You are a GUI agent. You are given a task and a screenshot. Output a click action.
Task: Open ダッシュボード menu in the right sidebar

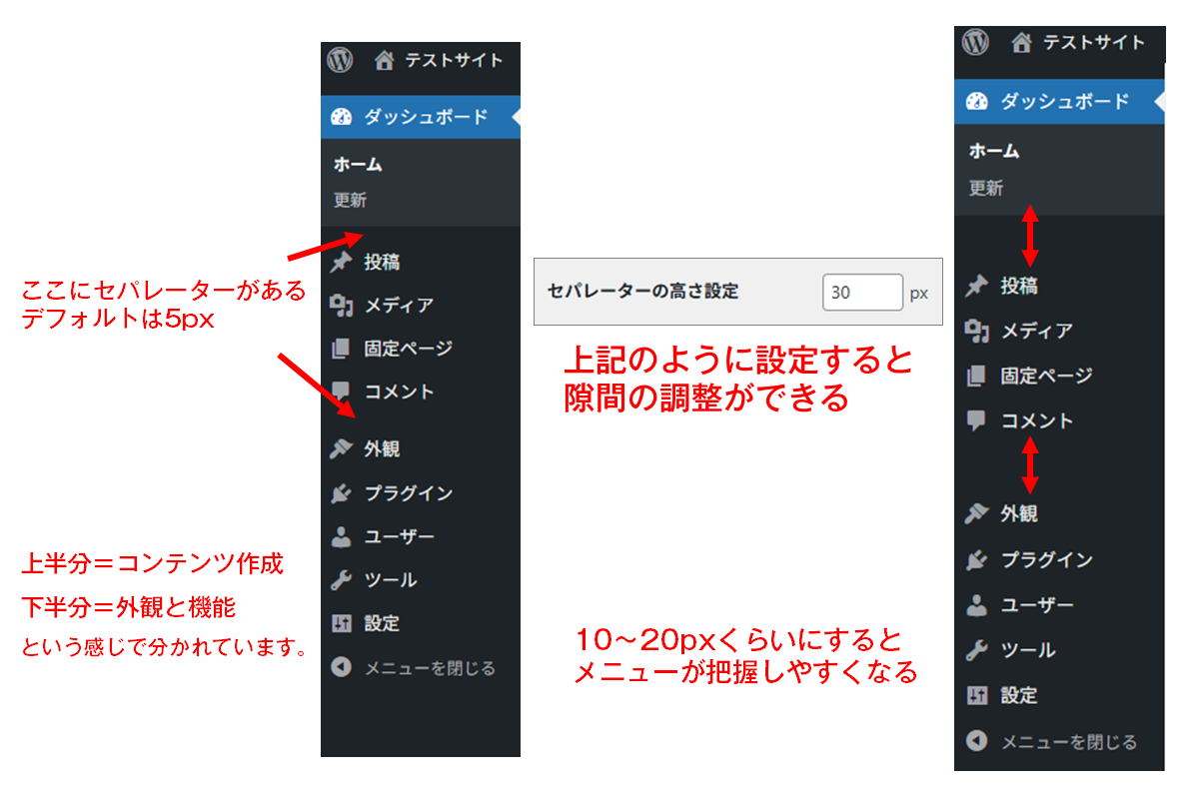(1059, 101)
